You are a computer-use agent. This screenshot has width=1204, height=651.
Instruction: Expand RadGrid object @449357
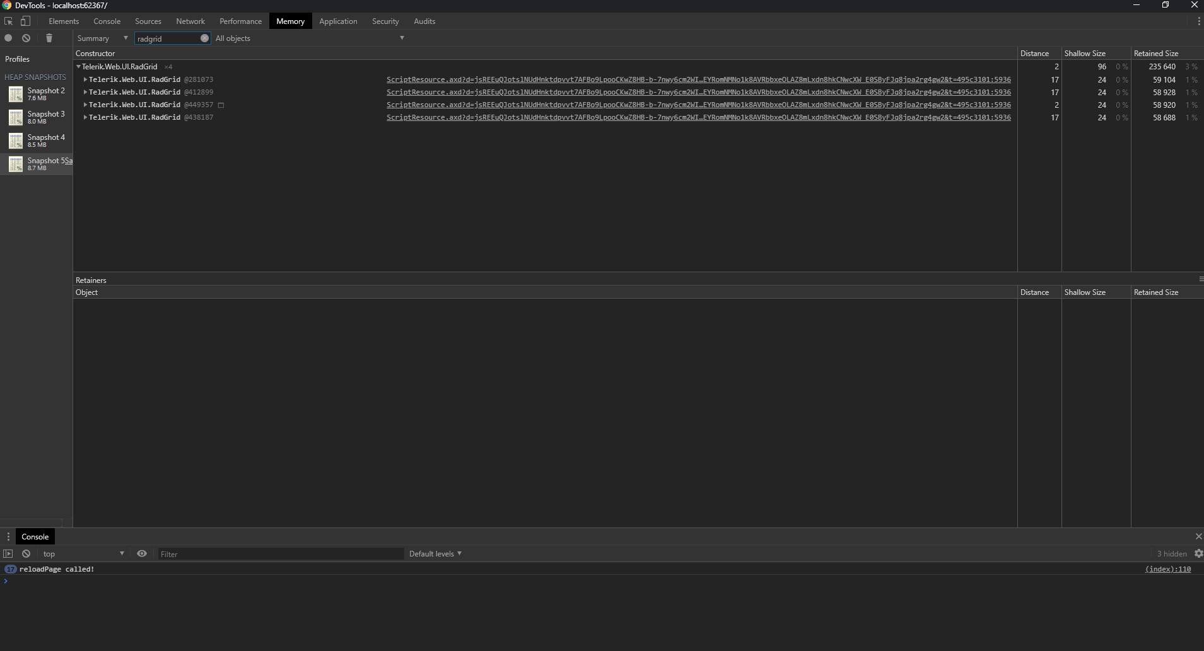(x=85, y=105)
